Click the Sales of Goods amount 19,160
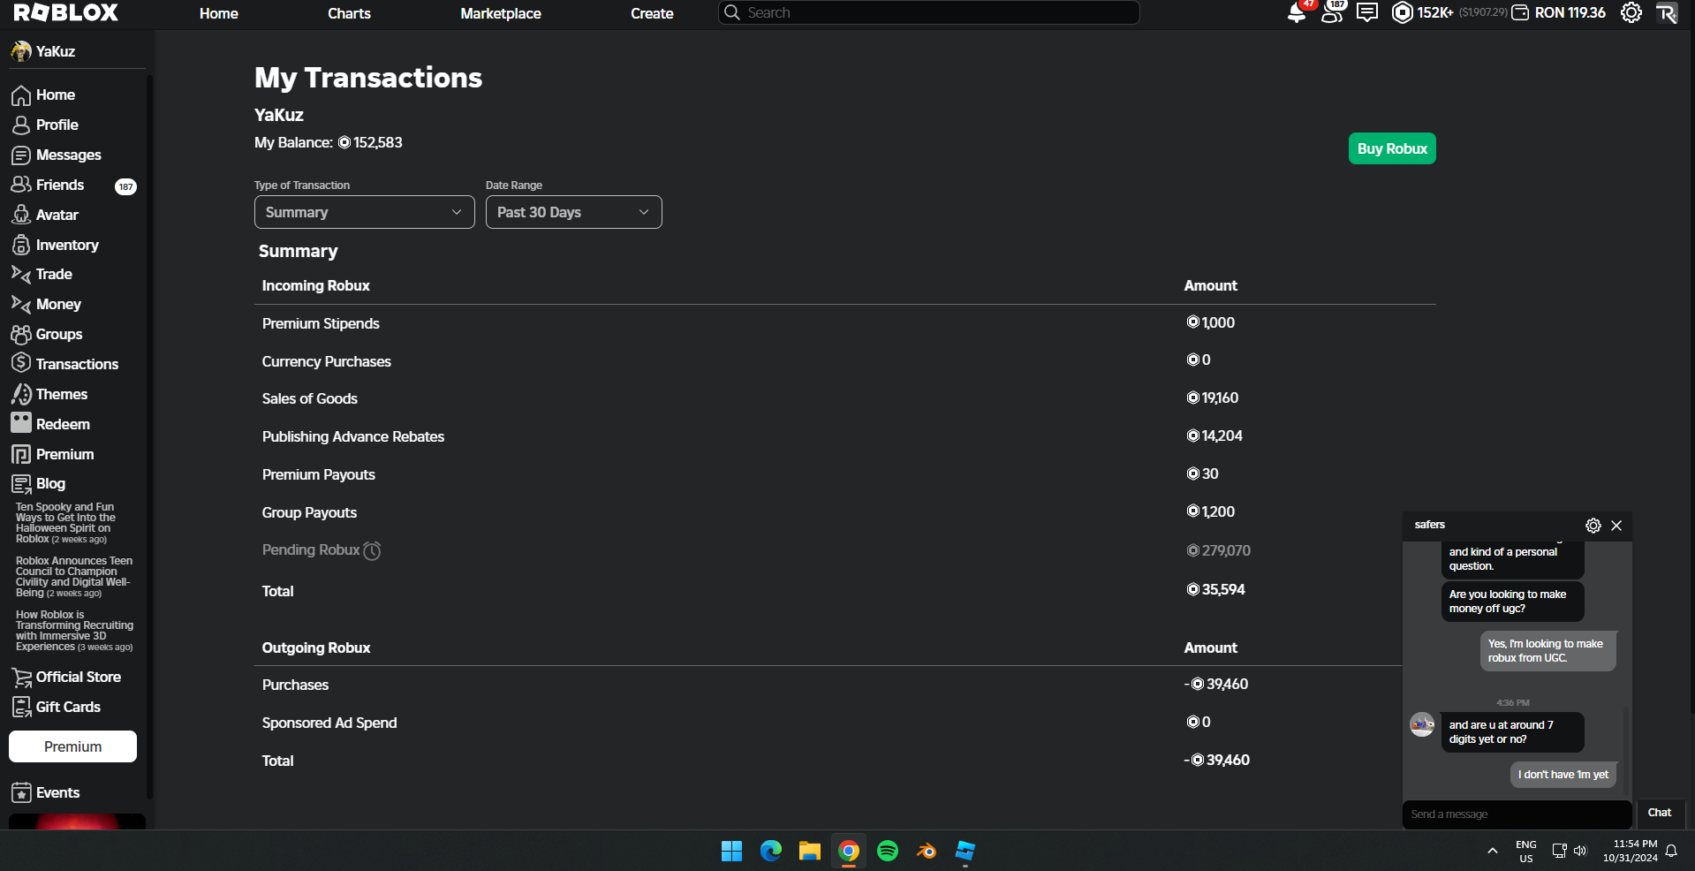This screenshot has height=871, width=1695. (1212, 398)
